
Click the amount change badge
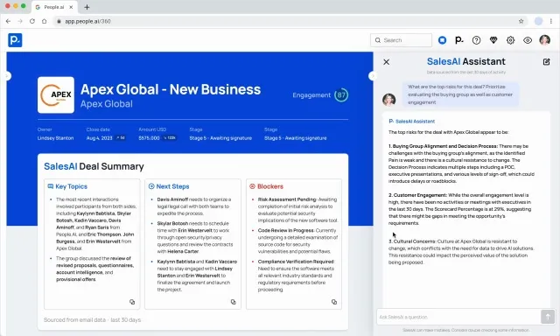coord(170,138)
